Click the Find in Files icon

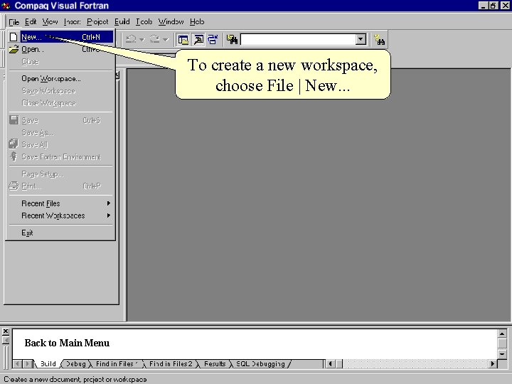[232, 40]
